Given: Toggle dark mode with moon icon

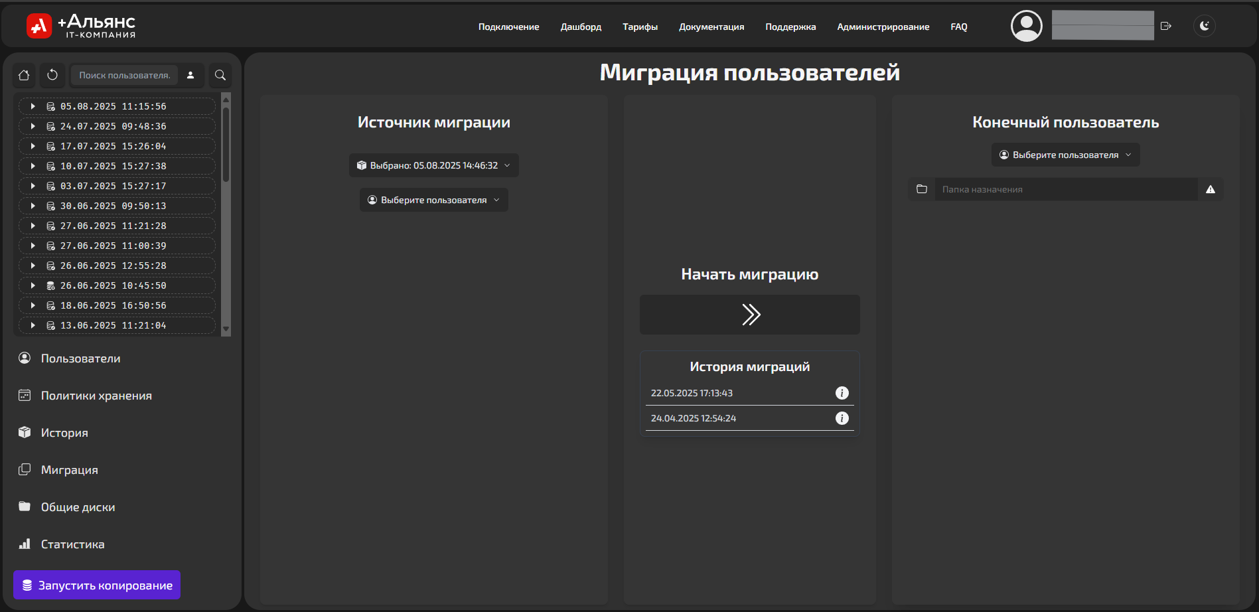Looking at the screenshot, I should [1204, 26].
